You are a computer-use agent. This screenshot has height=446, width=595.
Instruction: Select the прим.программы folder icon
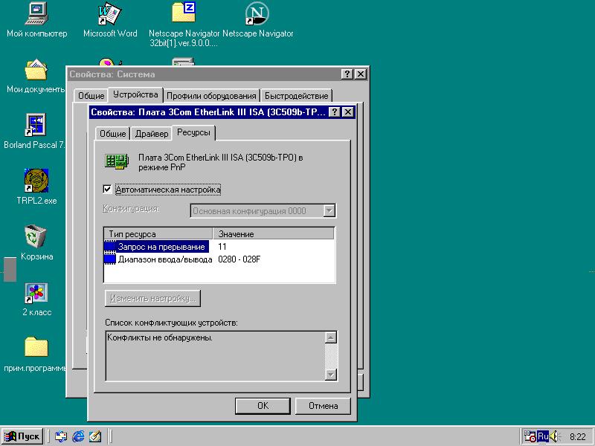tap(36, 346)
